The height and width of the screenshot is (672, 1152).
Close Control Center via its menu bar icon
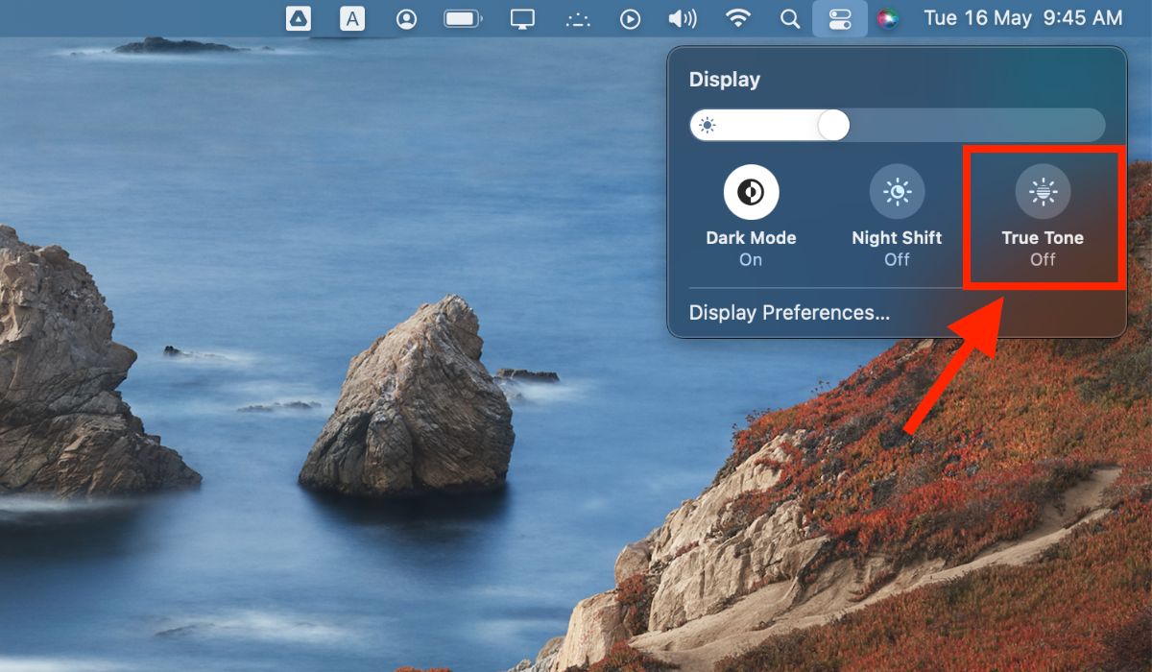click(840, 18)
